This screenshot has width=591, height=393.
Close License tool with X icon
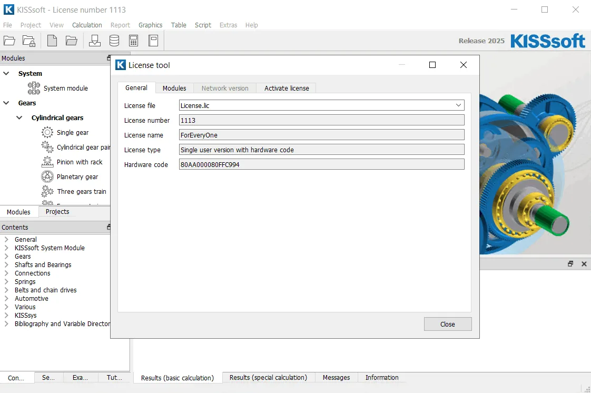pos(464,65)
